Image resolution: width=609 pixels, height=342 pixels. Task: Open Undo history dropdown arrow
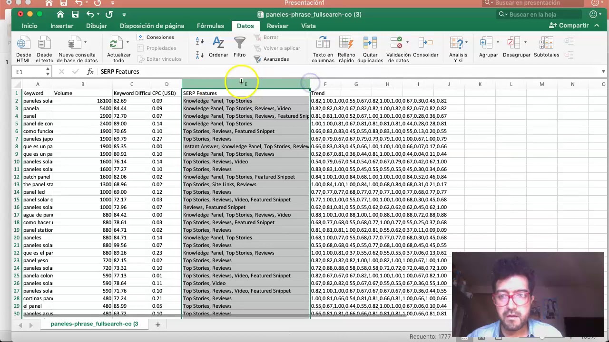tap(98, 15)
